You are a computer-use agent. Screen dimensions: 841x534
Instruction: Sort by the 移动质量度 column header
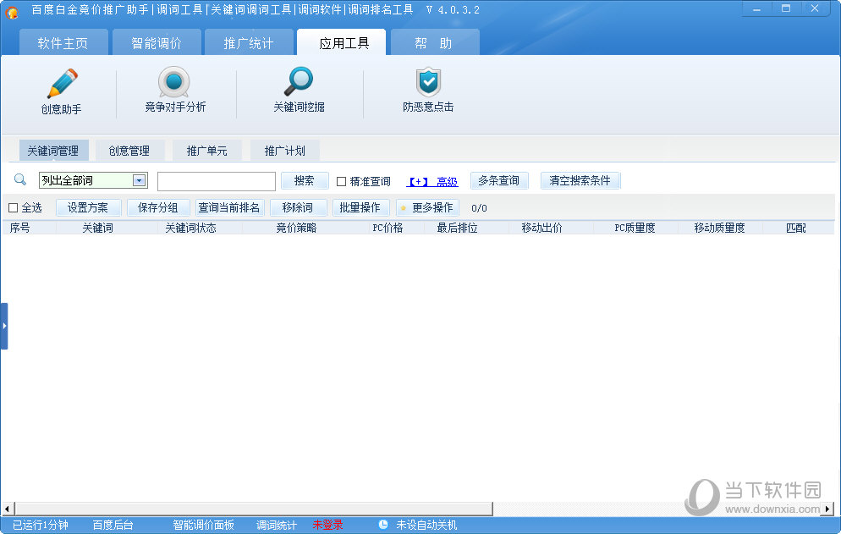720,228
